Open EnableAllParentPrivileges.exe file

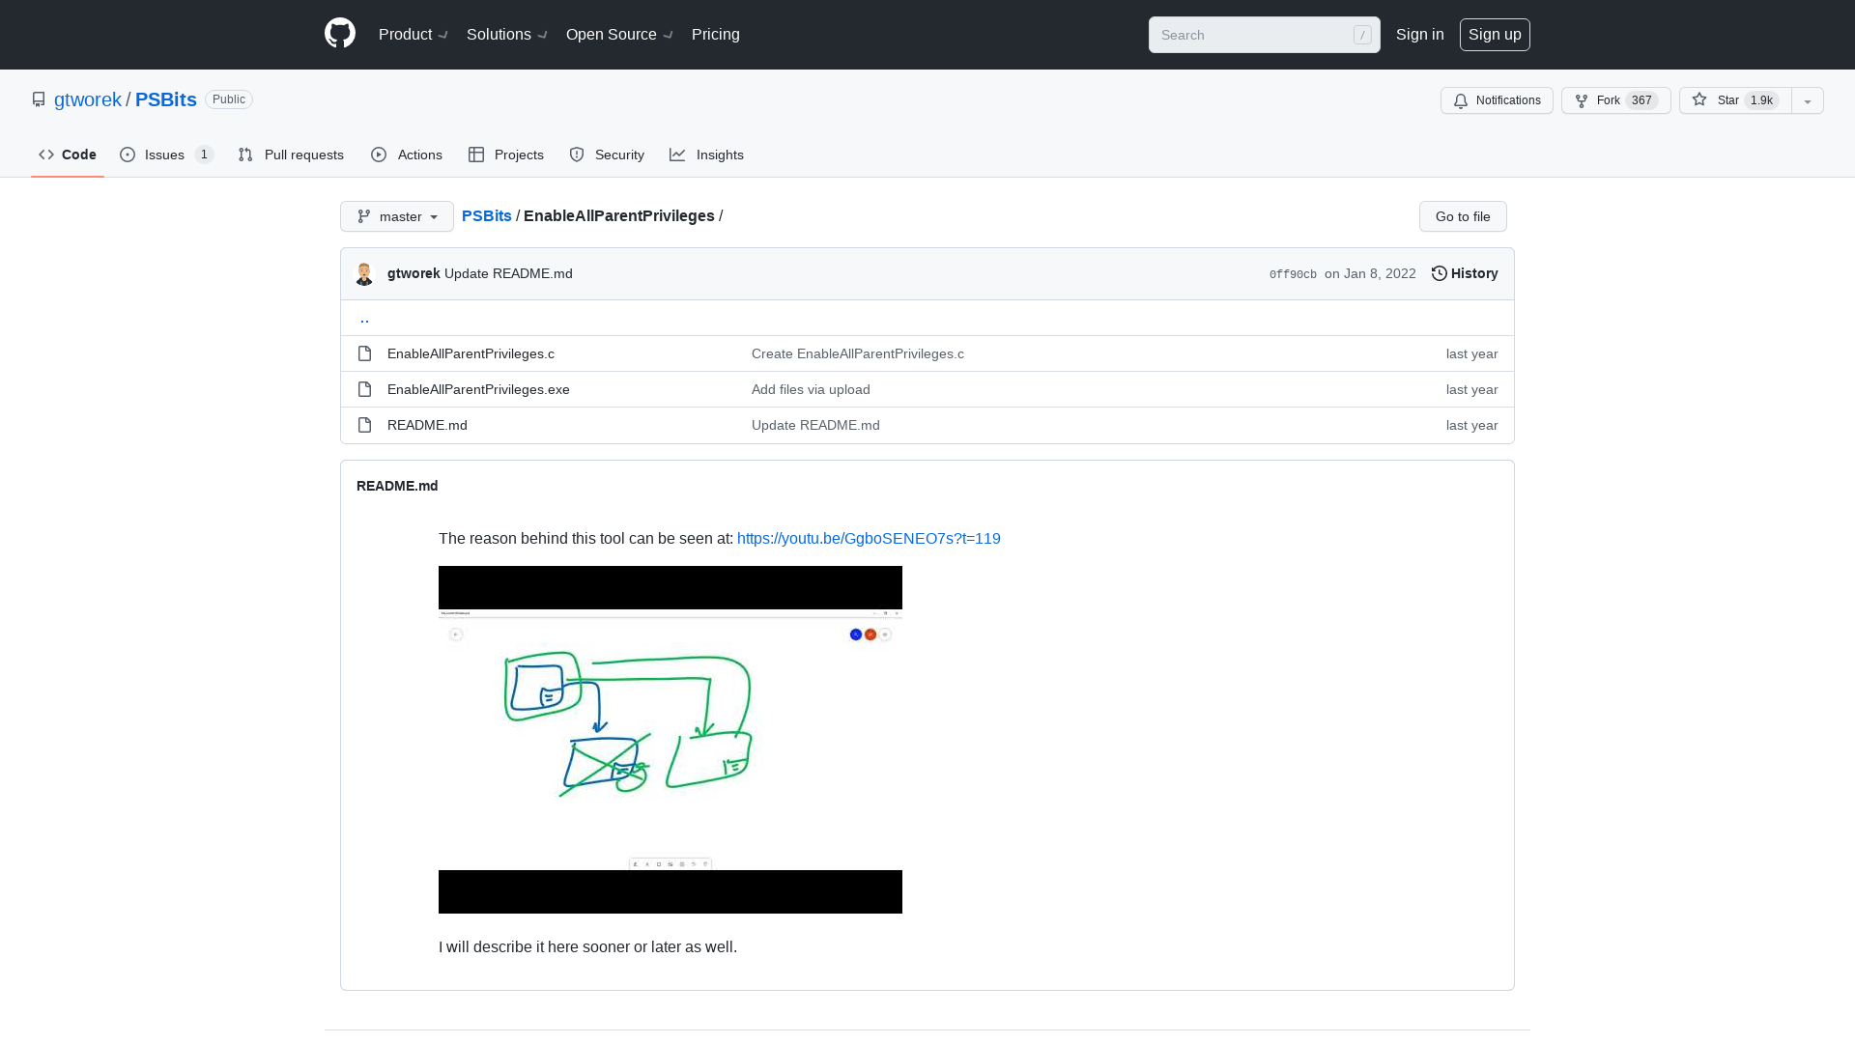(478, 389)
